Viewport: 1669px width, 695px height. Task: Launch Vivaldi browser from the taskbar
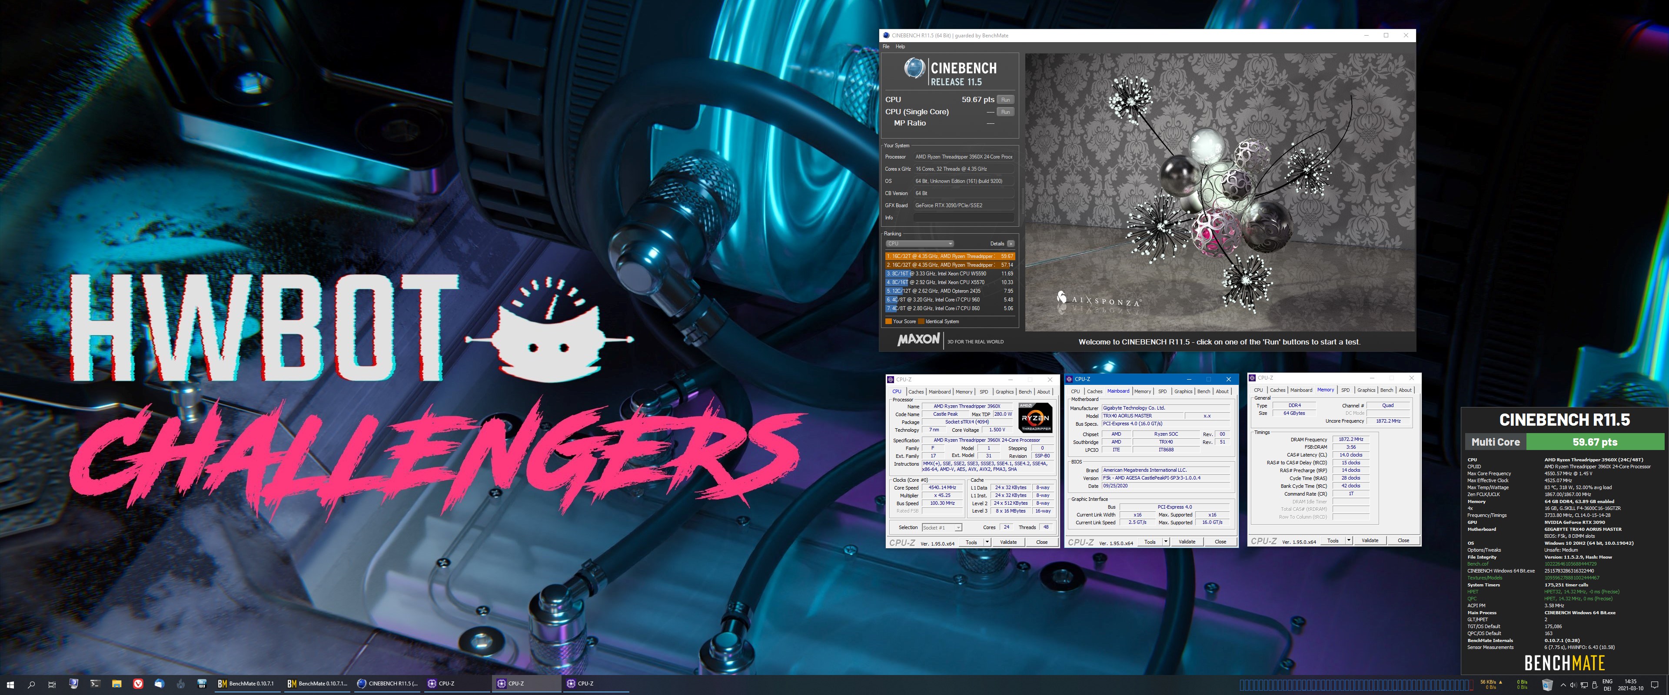coord(138,683)
